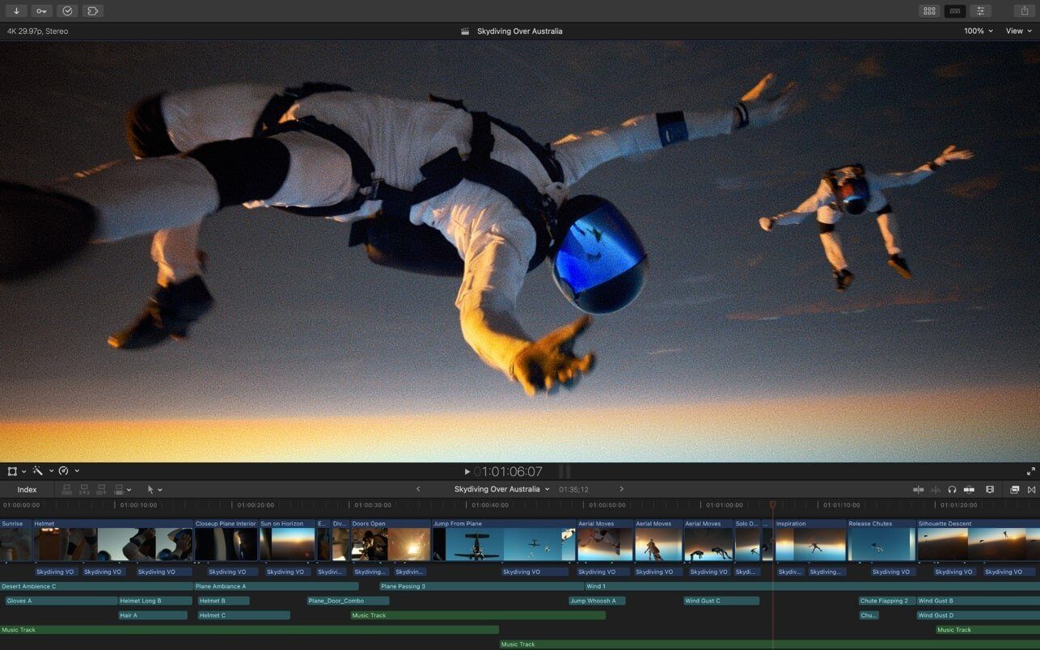Click the Retime menu icon above the timeline
Screen dimensions: 1040x650
(64, 471)
